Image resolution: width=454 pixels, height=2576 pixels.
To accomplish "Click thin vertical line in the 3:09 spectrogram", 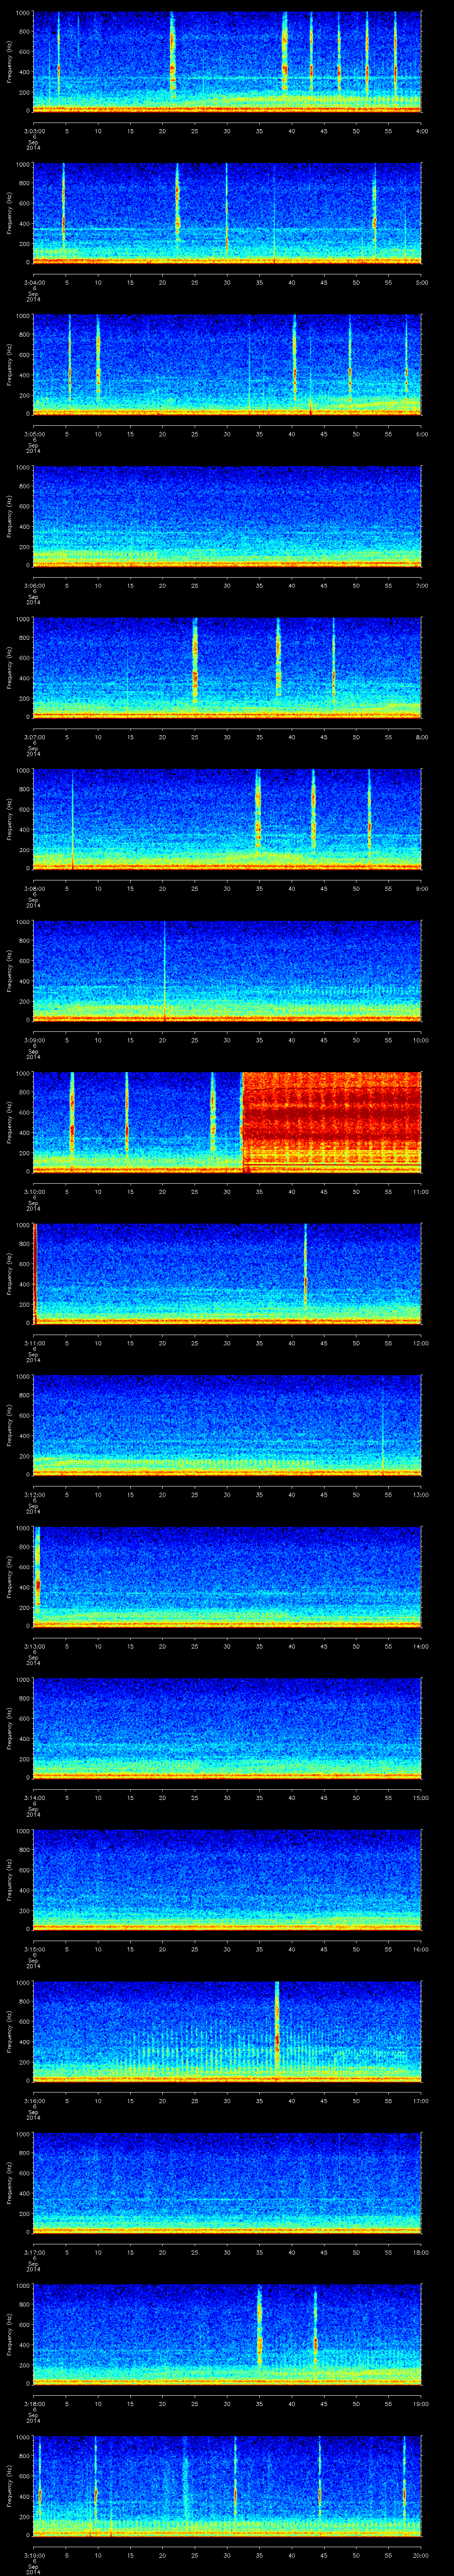I will click(164, 970).
